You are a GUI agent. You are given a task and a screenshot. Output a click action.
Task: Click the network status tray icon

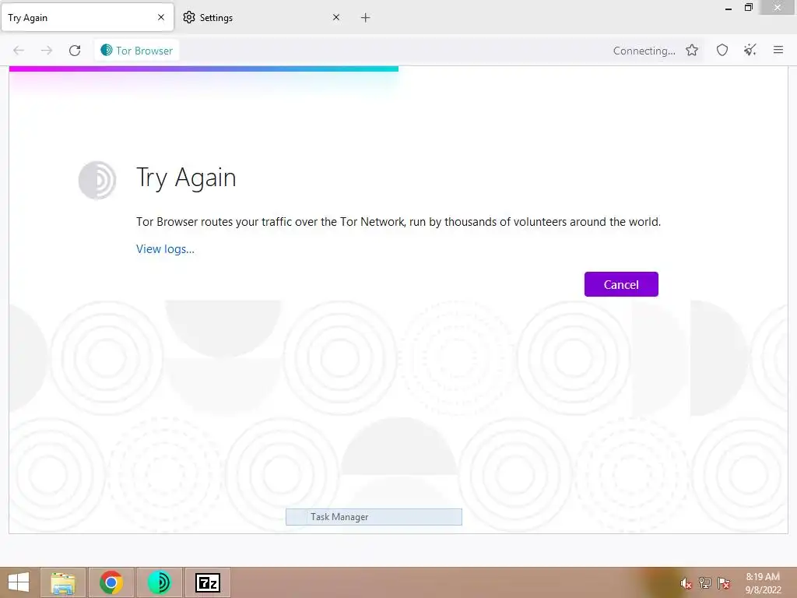(705, 583)
